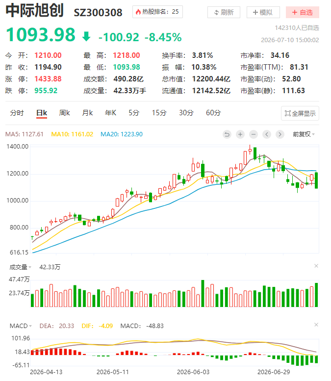
Task: Select the 5分 minute chart tab
Action: coord(134,113)
